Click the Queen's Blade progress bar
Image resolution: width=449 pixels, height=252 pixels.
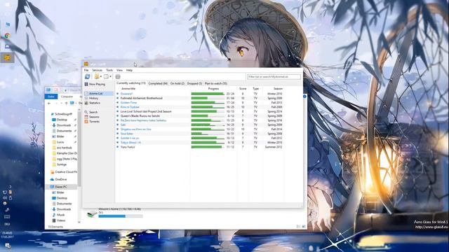[x=208, y=116]
